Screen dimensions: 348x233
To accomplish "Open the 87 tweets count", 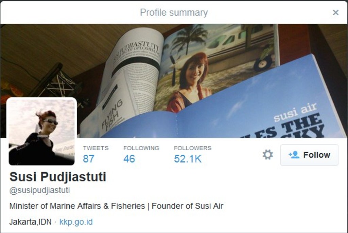I will 89,159.
